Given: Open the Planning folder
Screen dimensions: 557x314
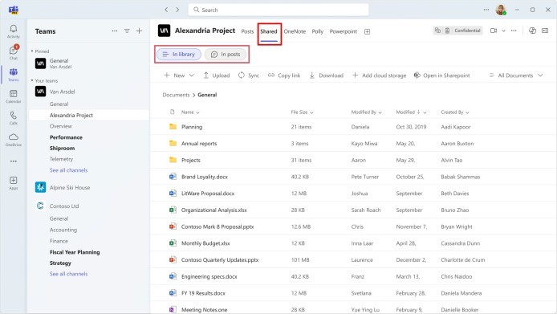Looking at the screenshot, I should point(192,127).
